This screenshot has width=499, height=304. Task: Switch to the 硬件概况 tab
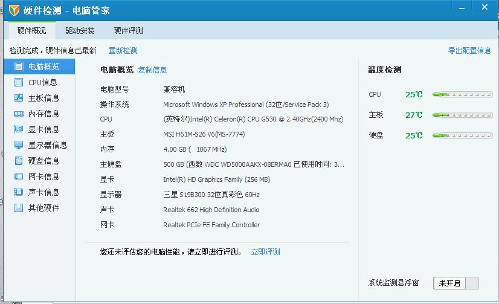coord(32,31)
